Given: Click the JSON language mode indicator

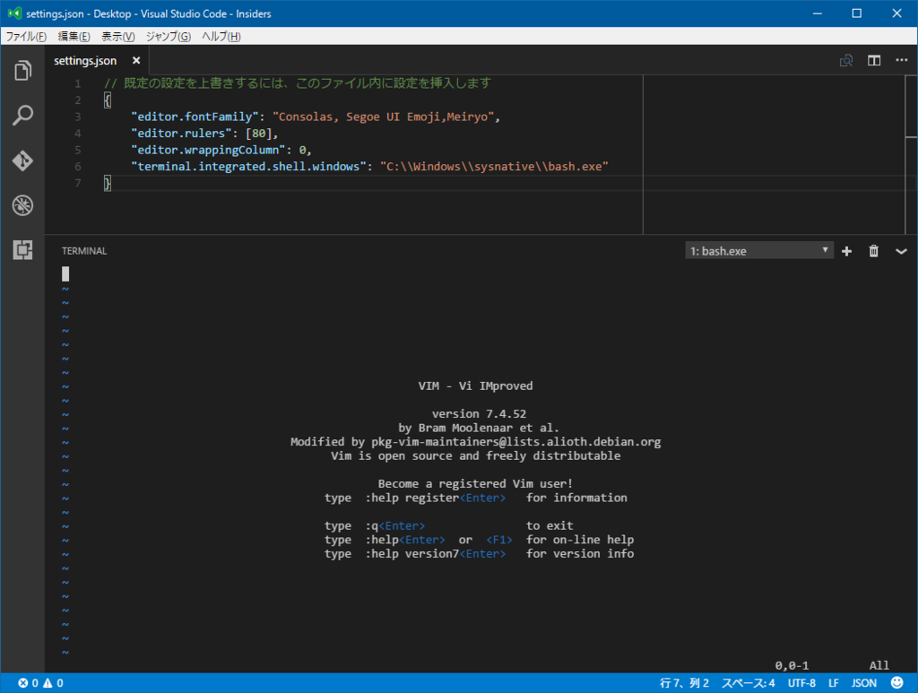Looking at the screenshot, I should click(x=864, y=683).
